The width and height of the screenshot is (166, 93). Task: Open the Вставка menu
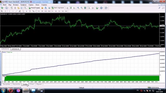(x=16, y=5)
